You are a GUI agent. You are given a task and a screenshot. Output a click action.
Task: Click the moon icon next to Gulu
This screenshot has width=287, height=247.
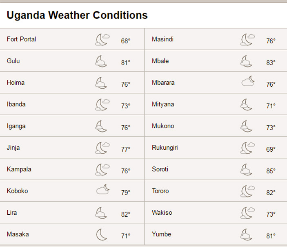click(x=101, y=61)
